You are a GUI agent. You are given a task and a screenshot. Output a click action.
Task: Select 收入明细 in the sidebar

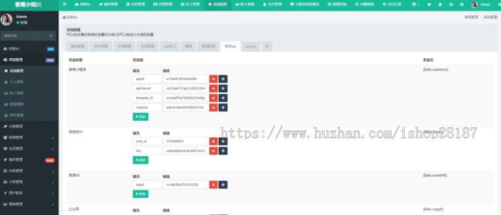click(x=29, y=93)
